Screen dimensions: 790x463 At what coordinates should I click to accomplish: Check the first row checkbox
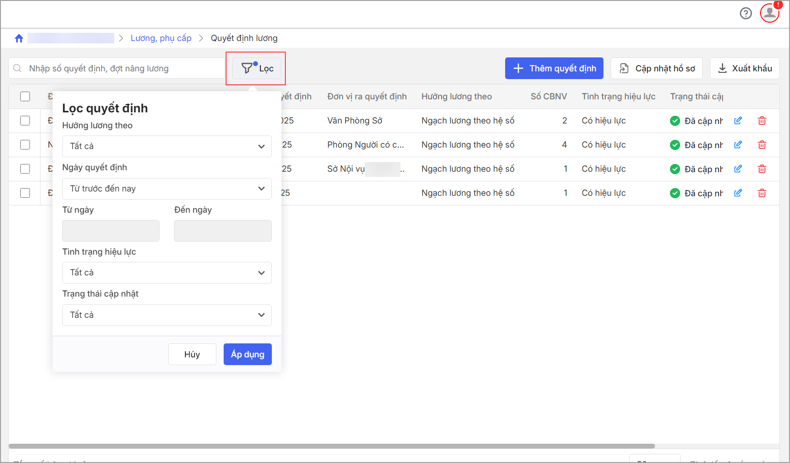pos(25,121)
